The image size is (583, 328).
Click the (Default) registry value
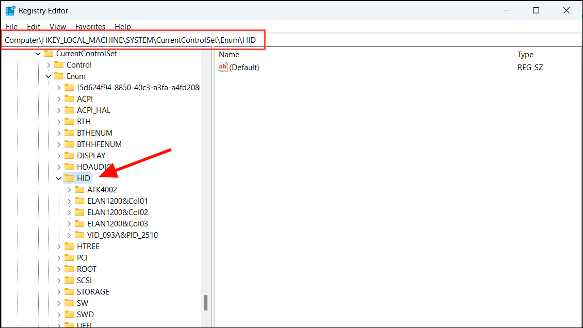(245, 67)
